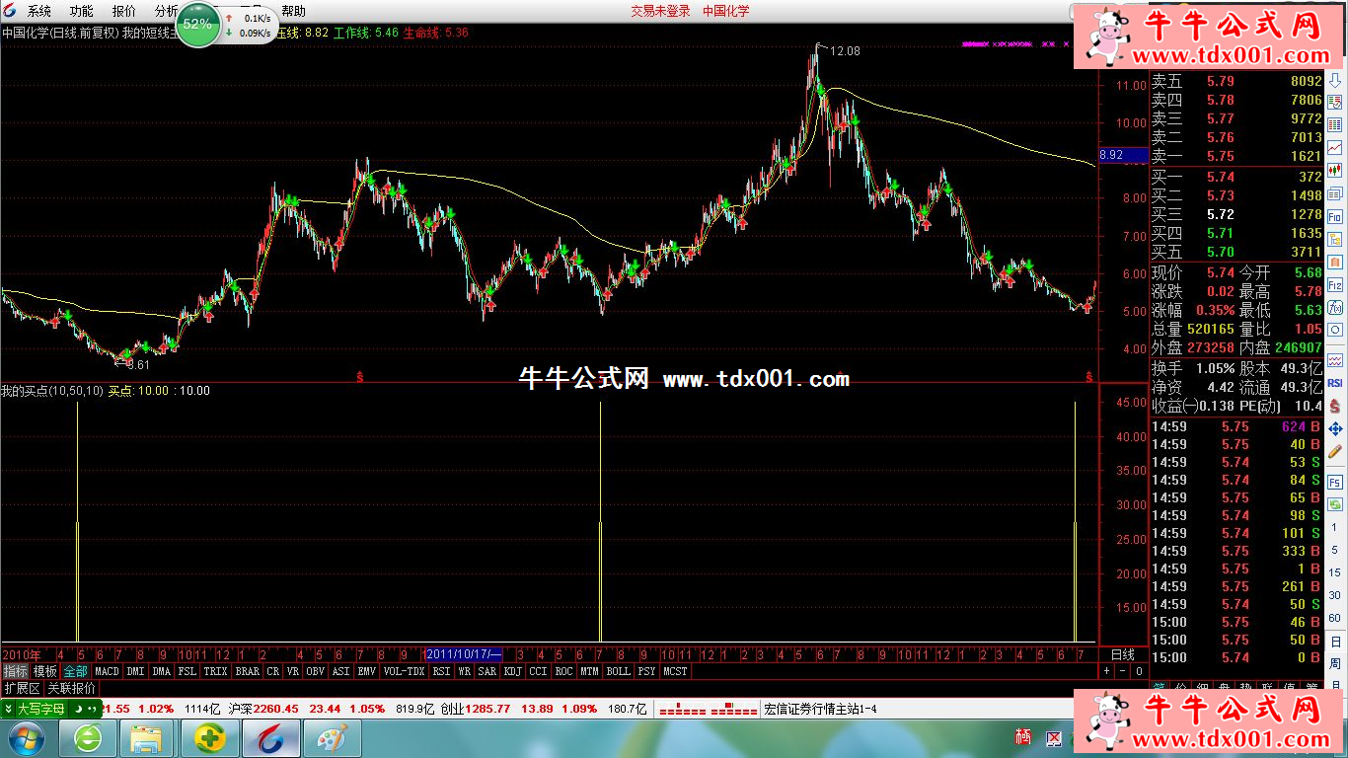
Task: Click the 2011/10/17 date marker on timeline
Action: coord(464,654)
